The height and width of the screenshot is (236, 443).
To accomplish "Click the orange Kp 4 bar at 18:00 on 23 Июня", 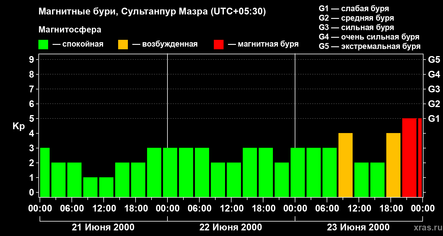I will (393, 165).
